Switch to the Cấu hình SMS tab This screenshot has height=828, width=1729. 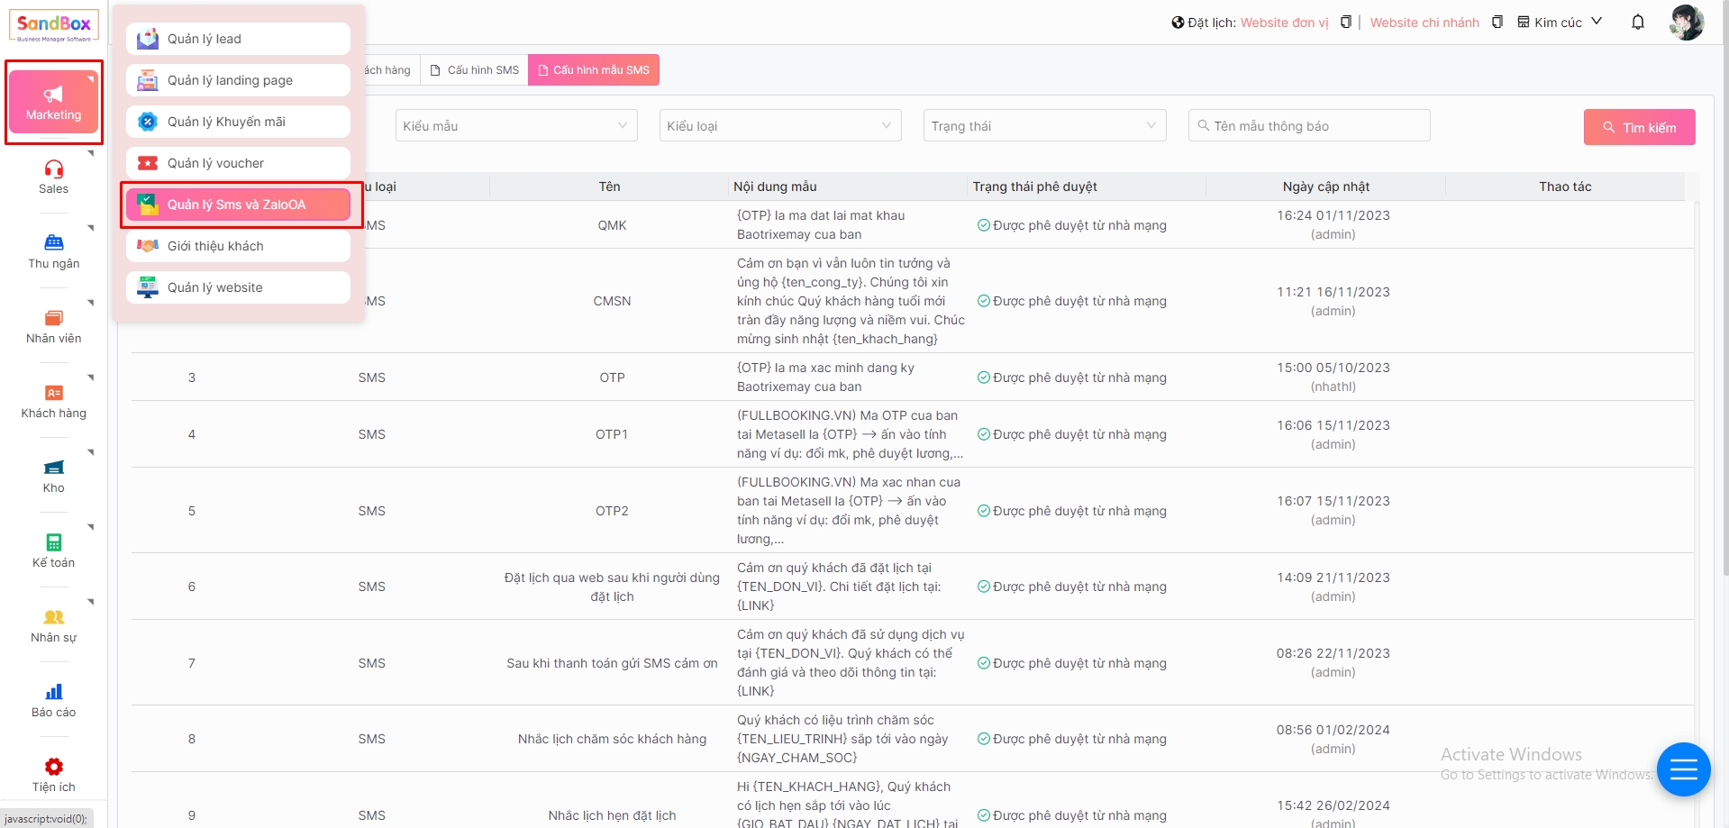[x=475, y=70]
